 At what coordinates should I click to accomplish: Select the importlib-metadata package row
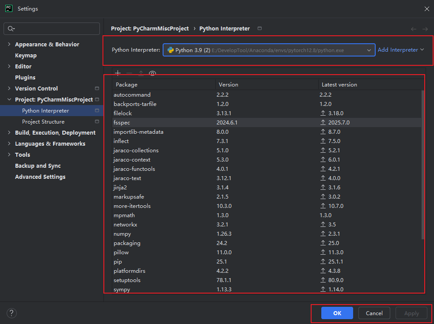[267, 132]
